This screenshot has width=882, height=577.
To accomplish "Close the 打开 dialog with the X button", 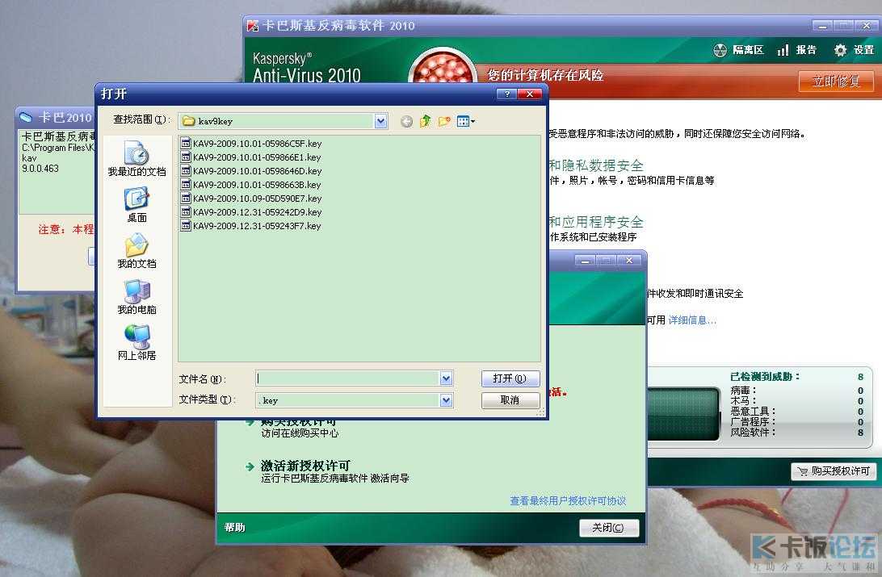I will click(529, 94).
